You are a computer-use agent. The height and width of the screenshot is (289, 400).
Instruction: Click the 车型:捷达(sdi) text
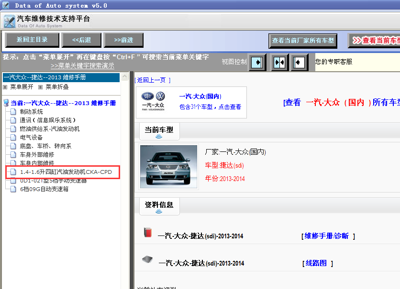(224, 165)
